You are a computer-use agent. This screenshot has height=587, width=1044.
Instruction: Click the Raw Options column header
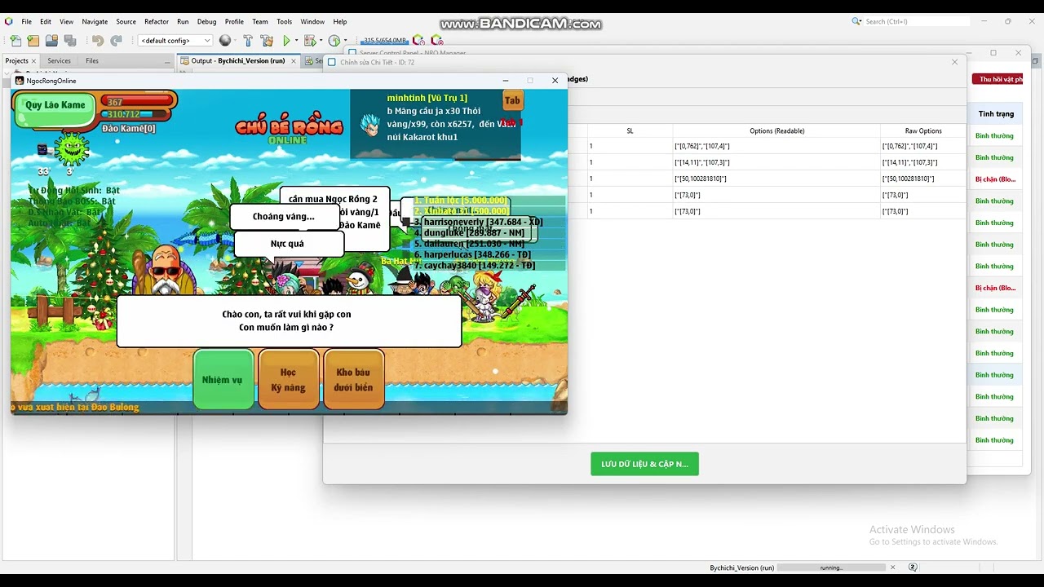923,130
